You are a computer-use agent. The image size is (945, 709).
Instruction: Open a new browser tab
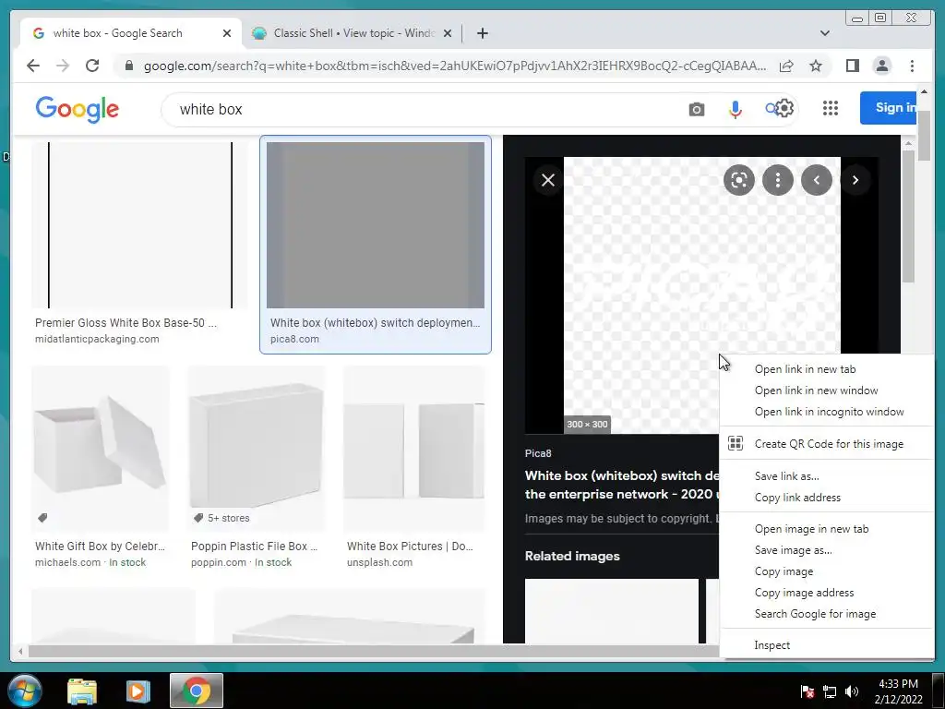(482, 33)
